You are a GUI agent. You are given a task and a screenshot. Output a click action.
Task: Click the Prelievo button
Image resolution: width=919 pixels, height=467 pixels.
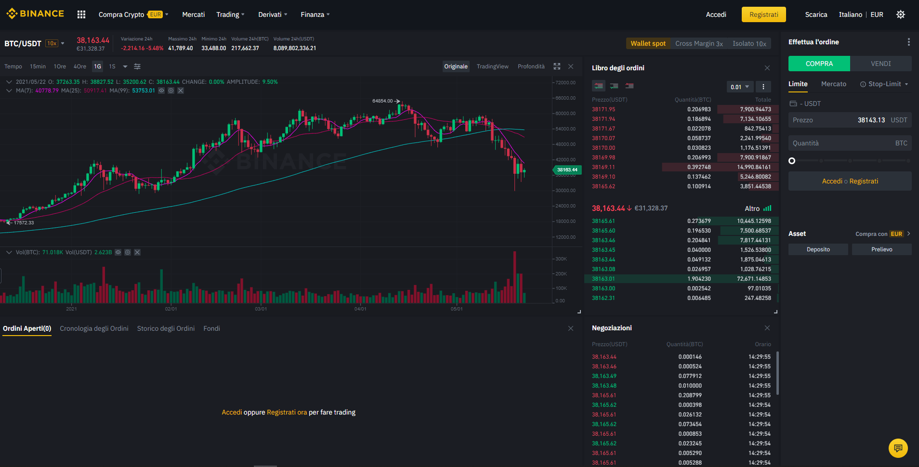(x=881, y=249)
